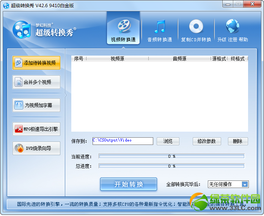Click the 音频源 column header

(180, 59)
